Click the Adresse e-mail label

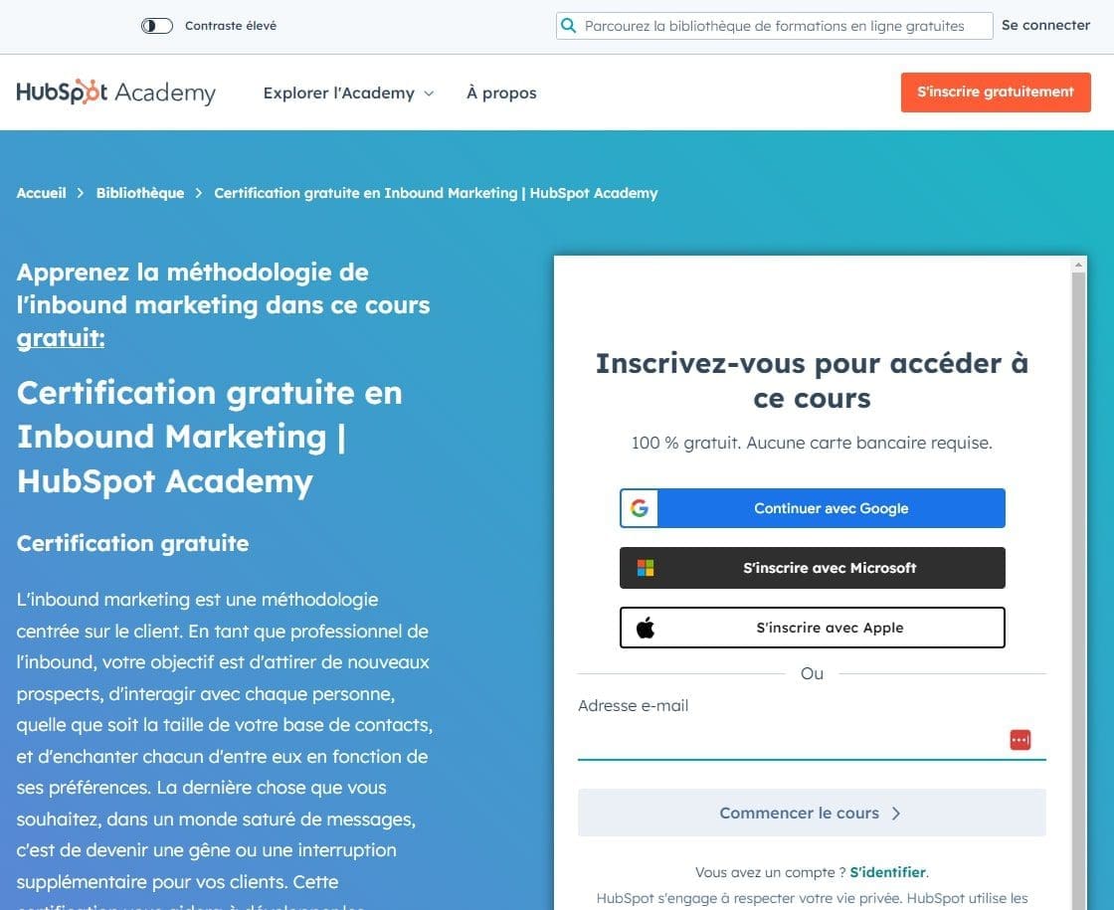633,705
